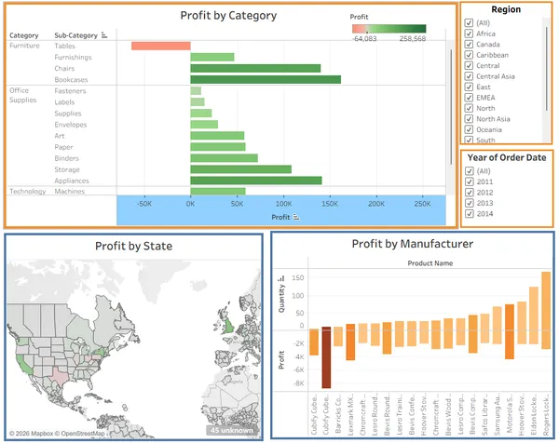Click the Samsung Au.. product label

coord(497,414)
